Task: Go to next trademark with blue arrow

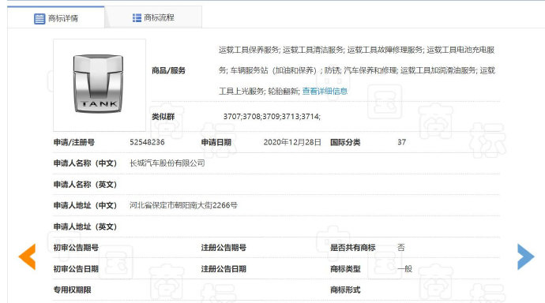Action: tap(525, 256)
